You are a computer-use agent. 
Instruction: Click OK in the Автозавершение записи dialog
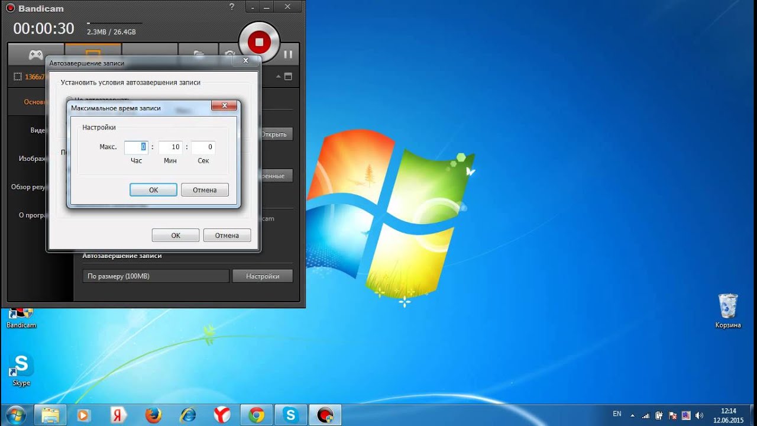pos(176,235)
